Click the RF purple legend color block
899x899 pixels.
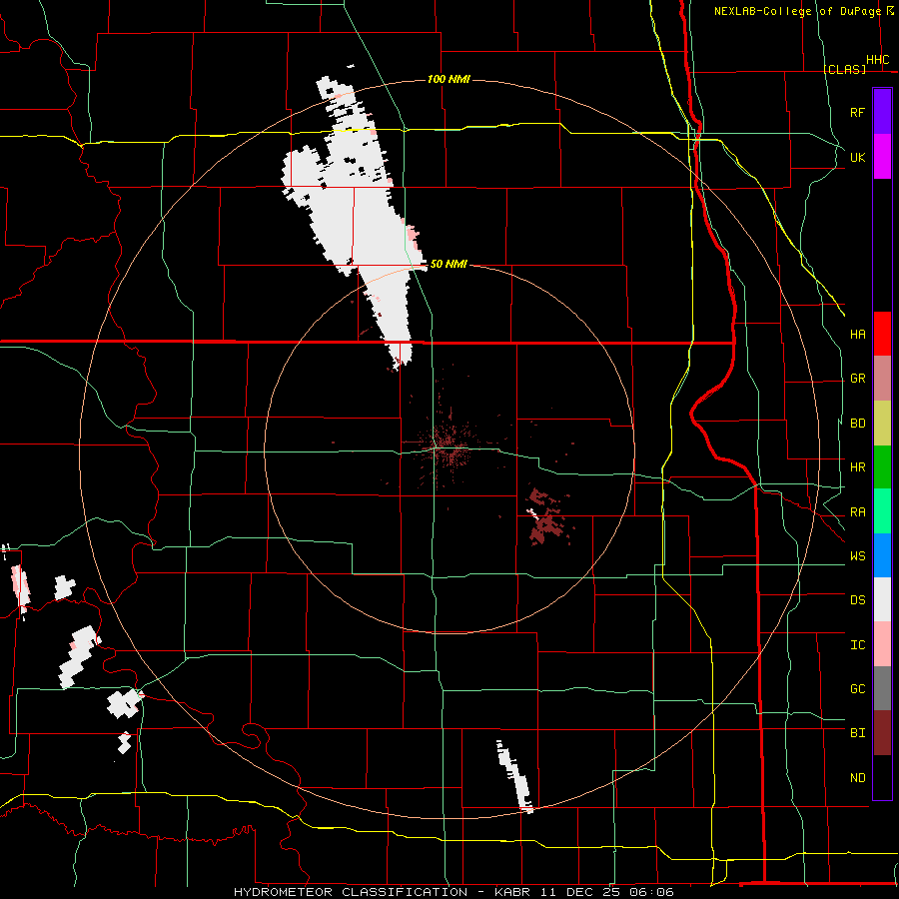[882, 112]
